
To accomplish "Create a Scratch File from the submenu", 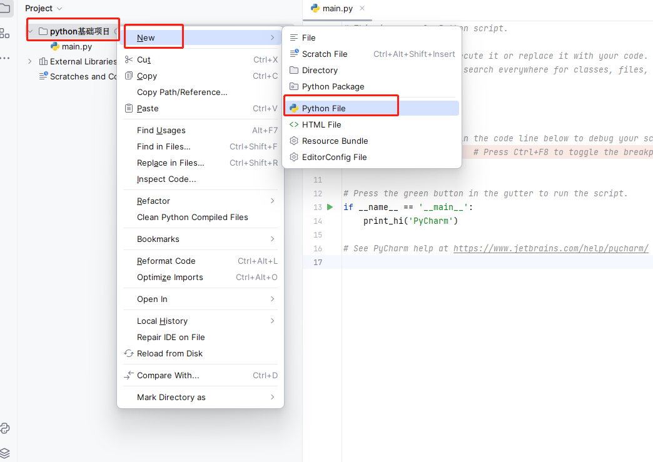I will tap(372, 54).
